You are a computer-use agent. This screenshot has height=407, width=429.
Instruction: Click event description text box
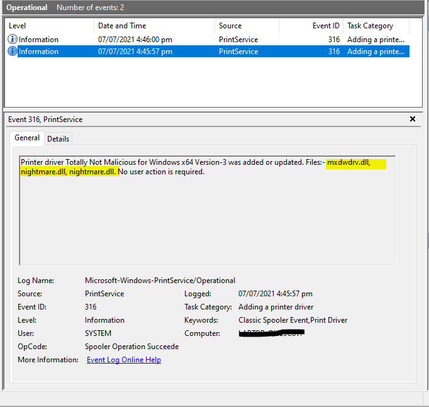click(x=208, y=211)
